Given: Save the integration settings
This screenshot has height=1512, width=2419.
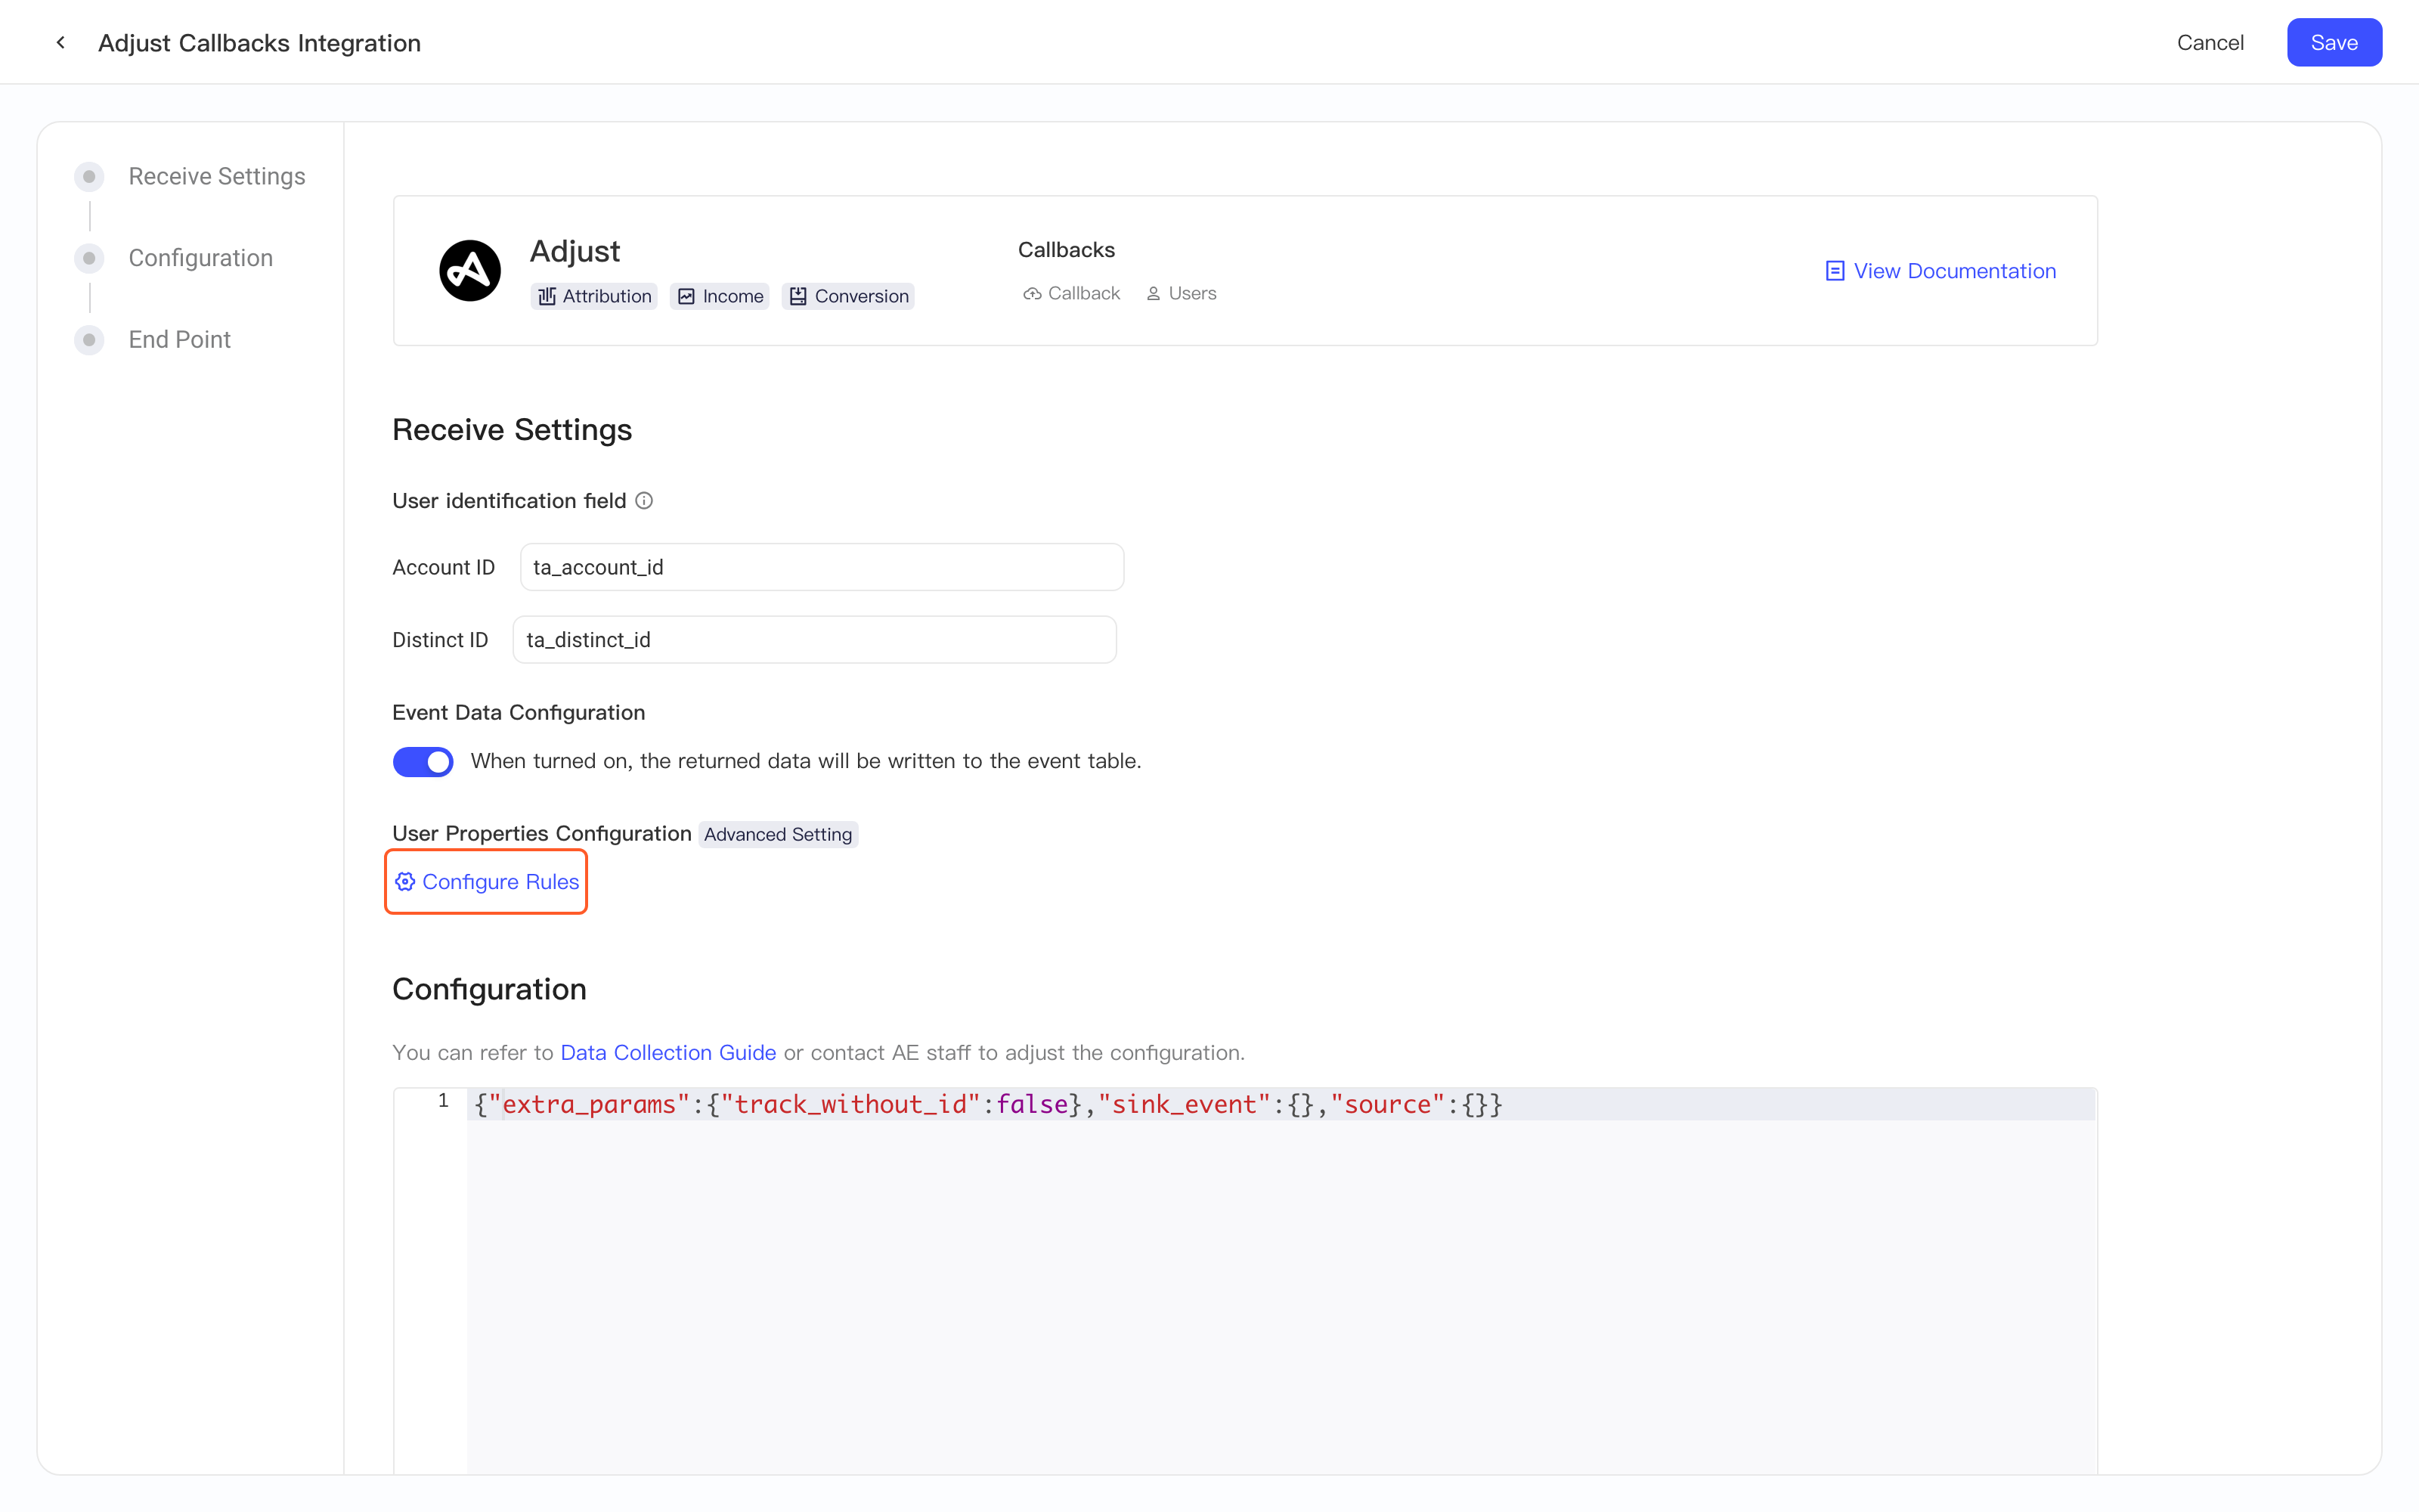Looking at the screenshot, I should tap(2334, 43).
